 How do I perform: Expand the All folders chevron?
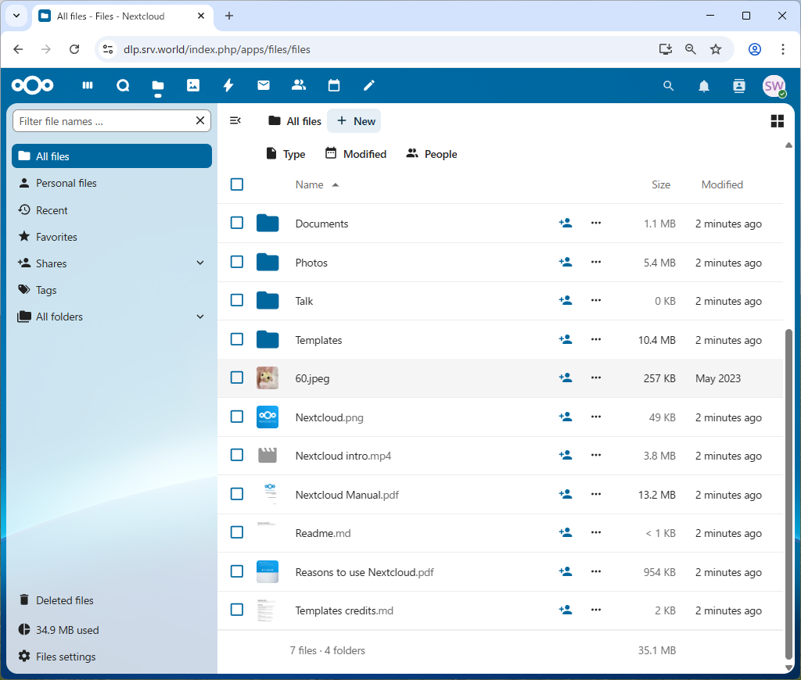coord(200,317)
